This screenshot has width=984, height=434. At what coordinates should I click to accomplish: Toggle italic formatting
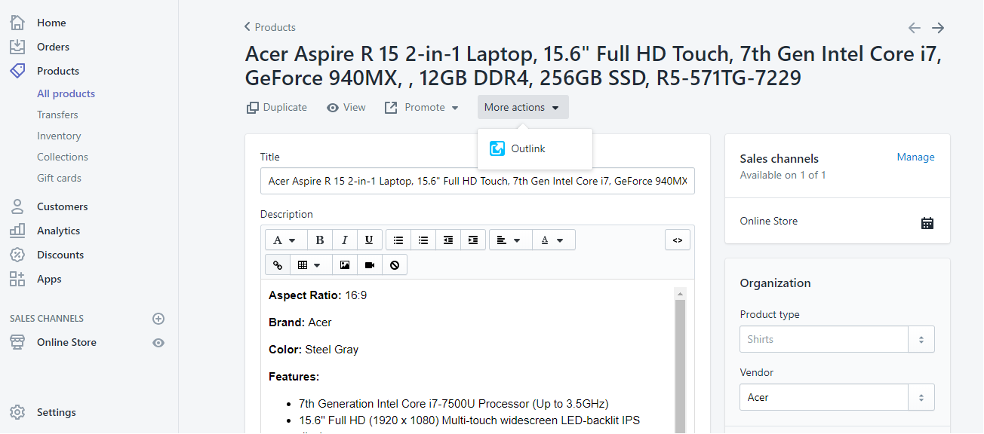click(344, 240)
